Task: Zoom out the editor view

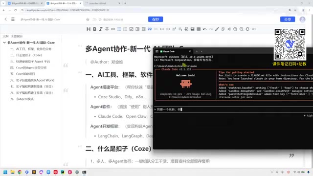Action: tap(241, 29)
